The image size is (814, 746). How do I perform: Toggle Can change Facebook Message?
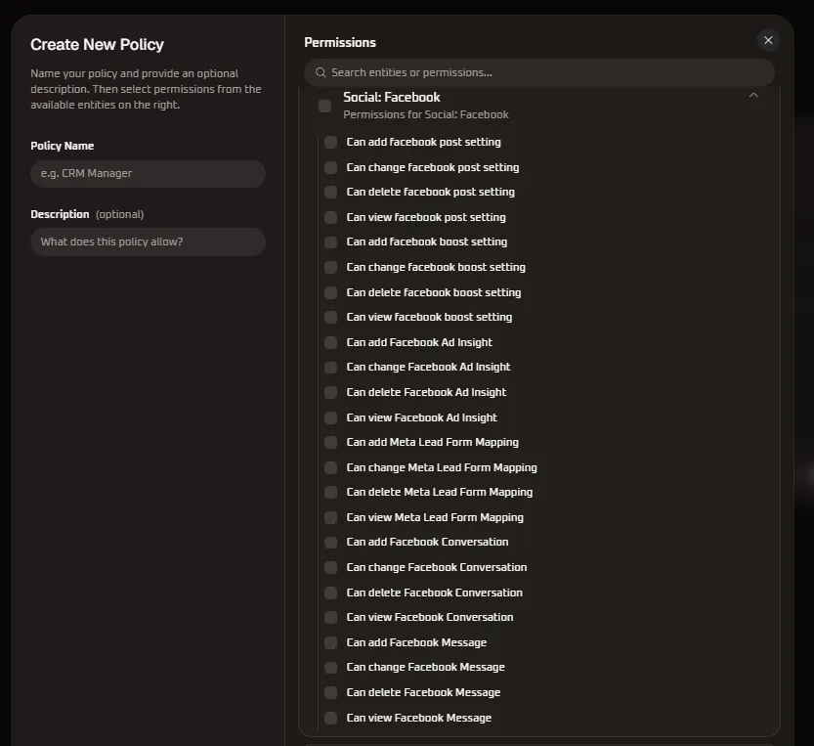[330, 667]
